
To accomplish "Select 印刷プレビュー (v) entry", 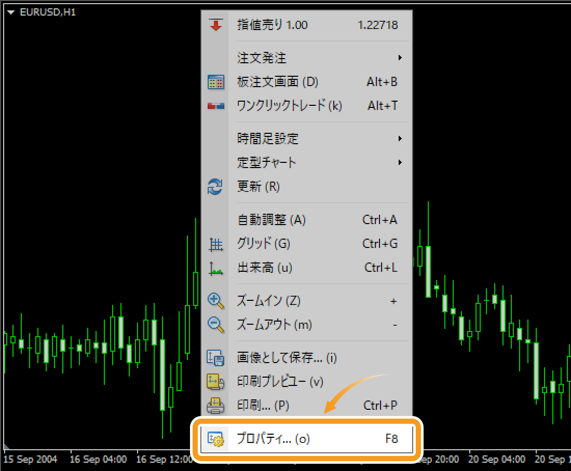I will tap(307, 382).
